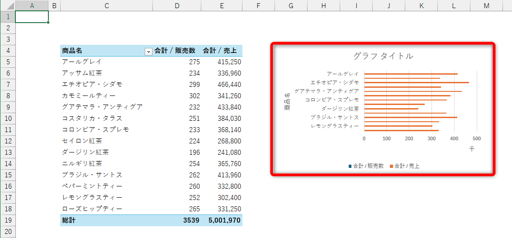This screenshot has height=238, width=512.
Task: Click the セイロン紅茶 cell
Action: (x=107, y=141)
